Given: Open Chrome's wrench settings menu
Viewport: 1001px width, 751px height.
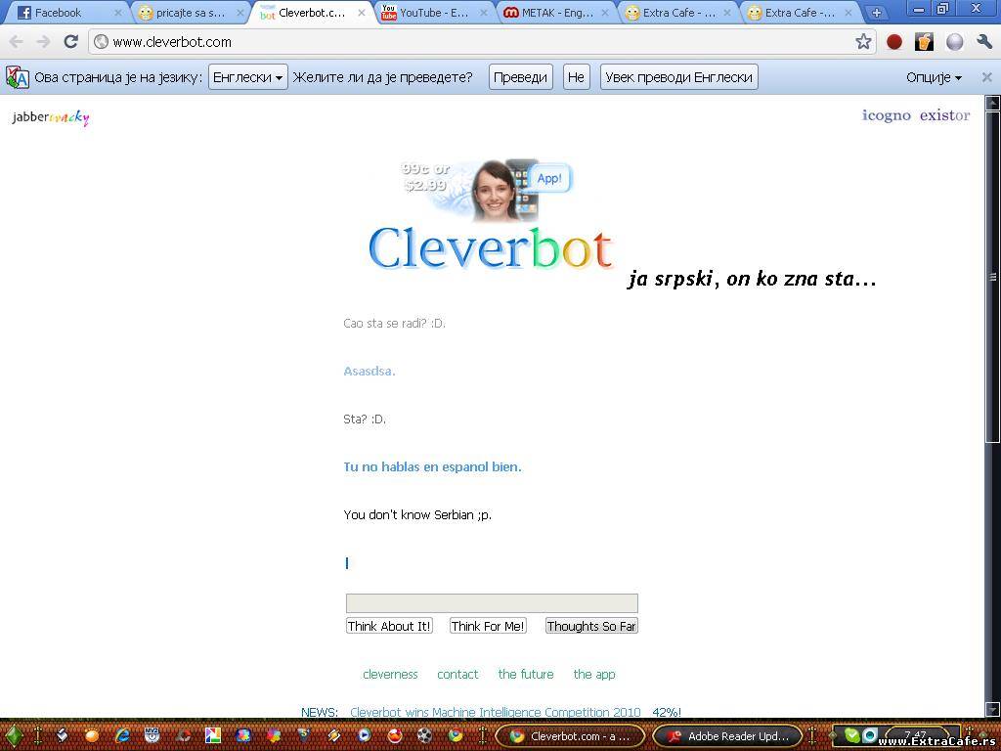Looking at the screenshot, I should tap(984, 41).
